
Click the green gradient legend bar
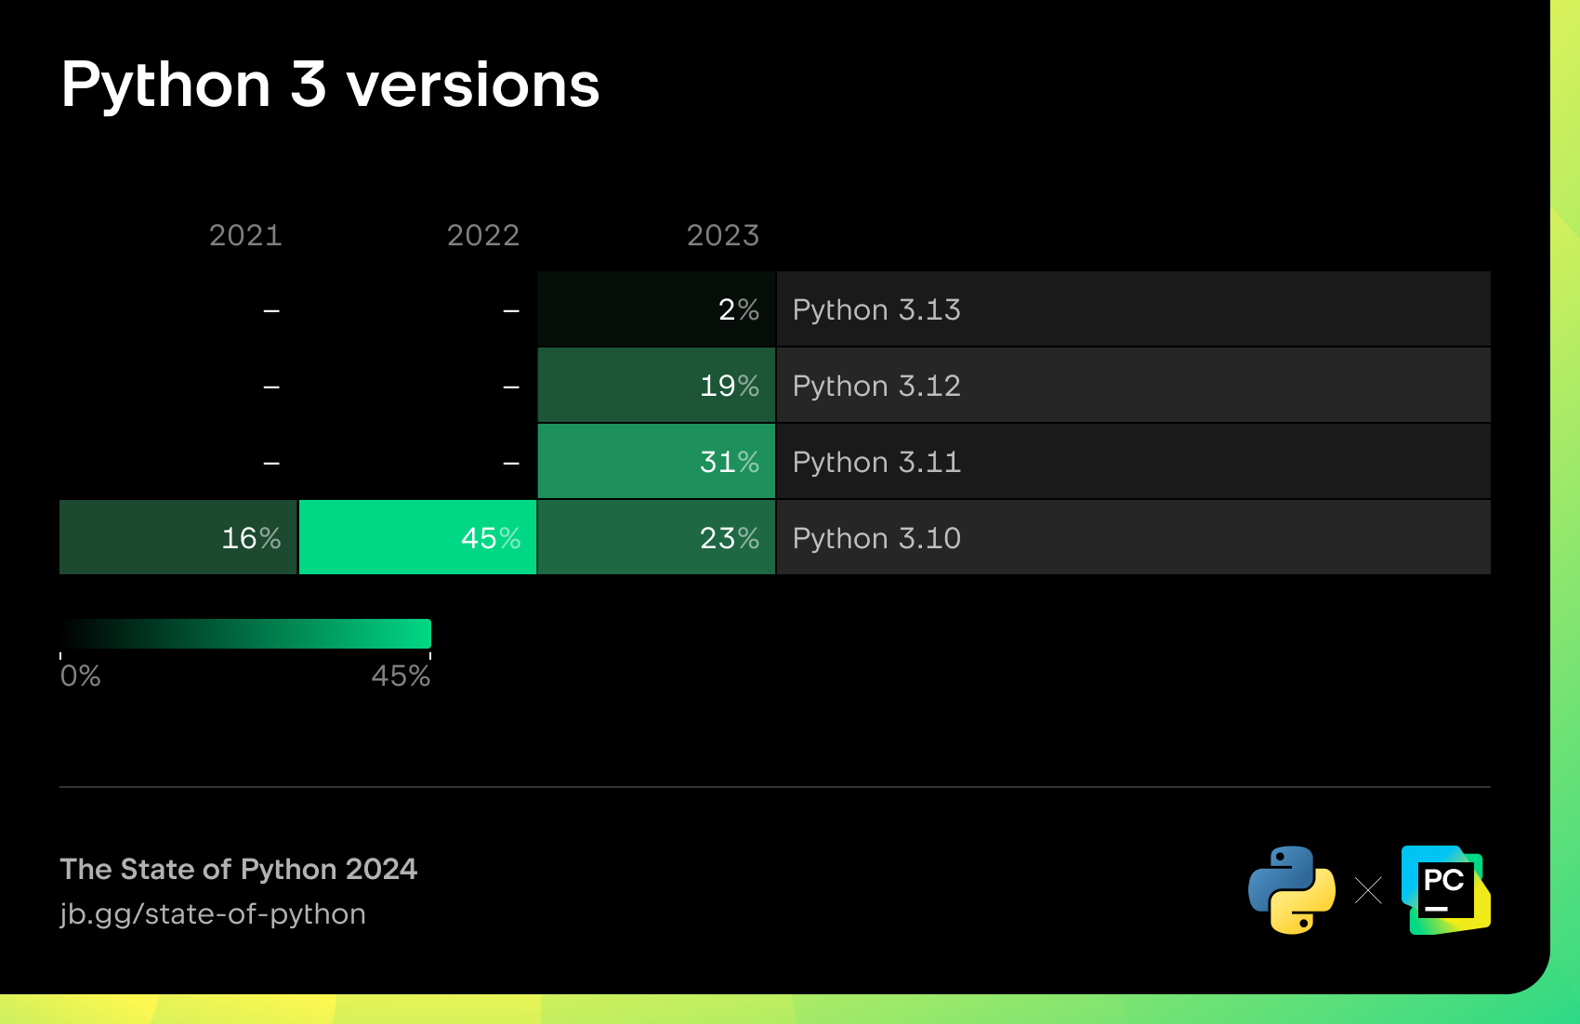coord(245,634)
